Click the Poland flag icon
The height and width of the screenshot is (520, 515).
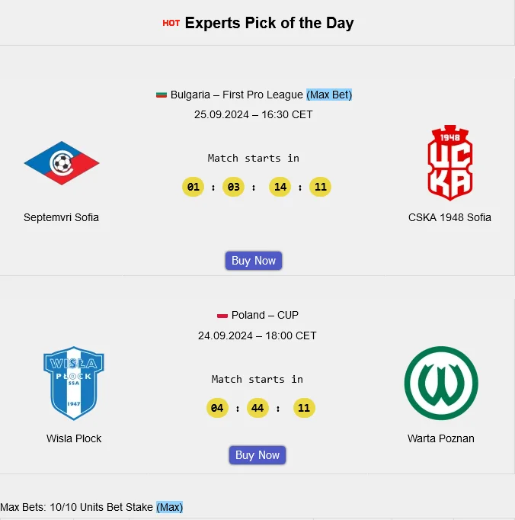coord(222,316)
